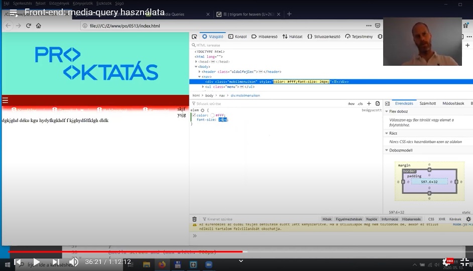Toggle the color property checkbox
This screenshot has width=473, height=271.
[194, 115]
